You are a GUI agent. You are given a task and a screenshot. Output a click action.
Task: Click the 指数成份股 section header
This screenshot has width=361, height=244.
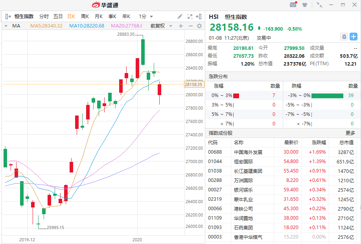(221, 133)
